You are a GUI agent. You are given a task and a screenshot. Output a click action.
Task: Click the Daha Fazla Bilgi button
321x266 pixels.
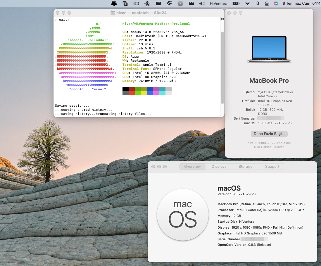269,134
